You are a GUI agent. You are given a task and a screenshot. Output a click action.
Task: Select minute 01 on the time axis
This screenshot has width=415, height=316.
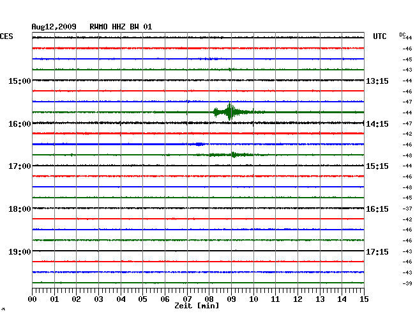pyautogui.click(x=54, y=299)
